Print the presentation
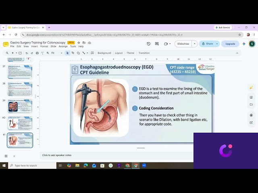Viewport: 258px width, 193px height. pos(37,53)
